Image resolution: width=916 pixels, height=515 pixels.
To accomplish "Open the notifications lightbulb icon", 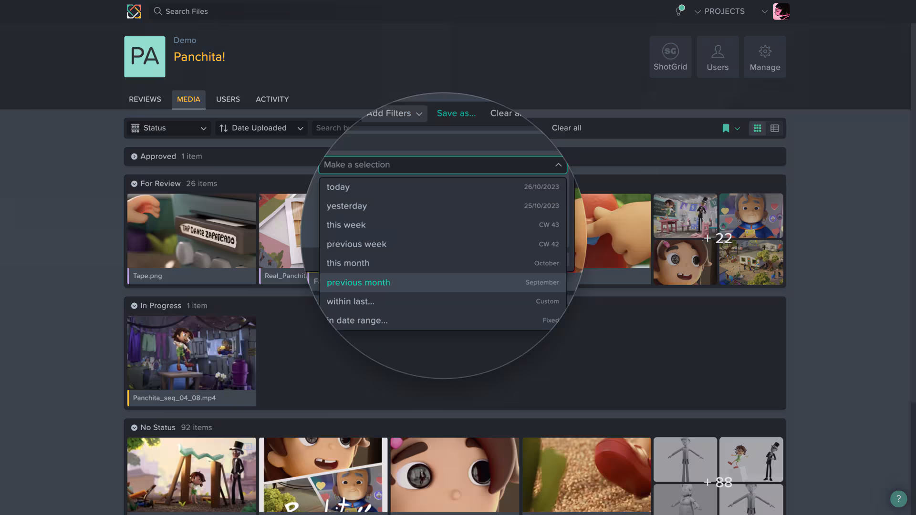I will (678, 11).
